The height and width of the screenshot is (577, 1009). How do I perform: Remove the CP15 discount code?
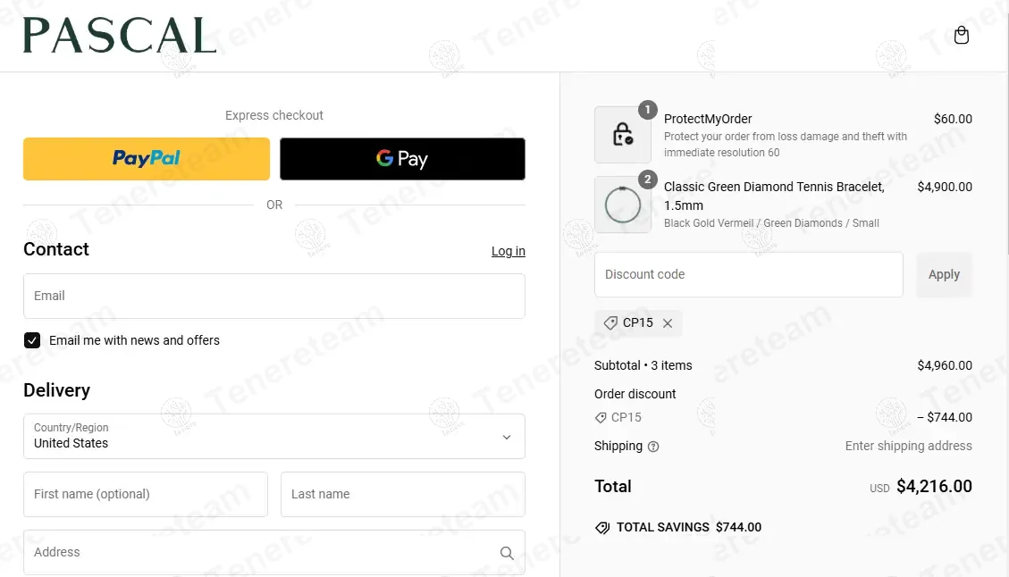(x=668, y=323)
